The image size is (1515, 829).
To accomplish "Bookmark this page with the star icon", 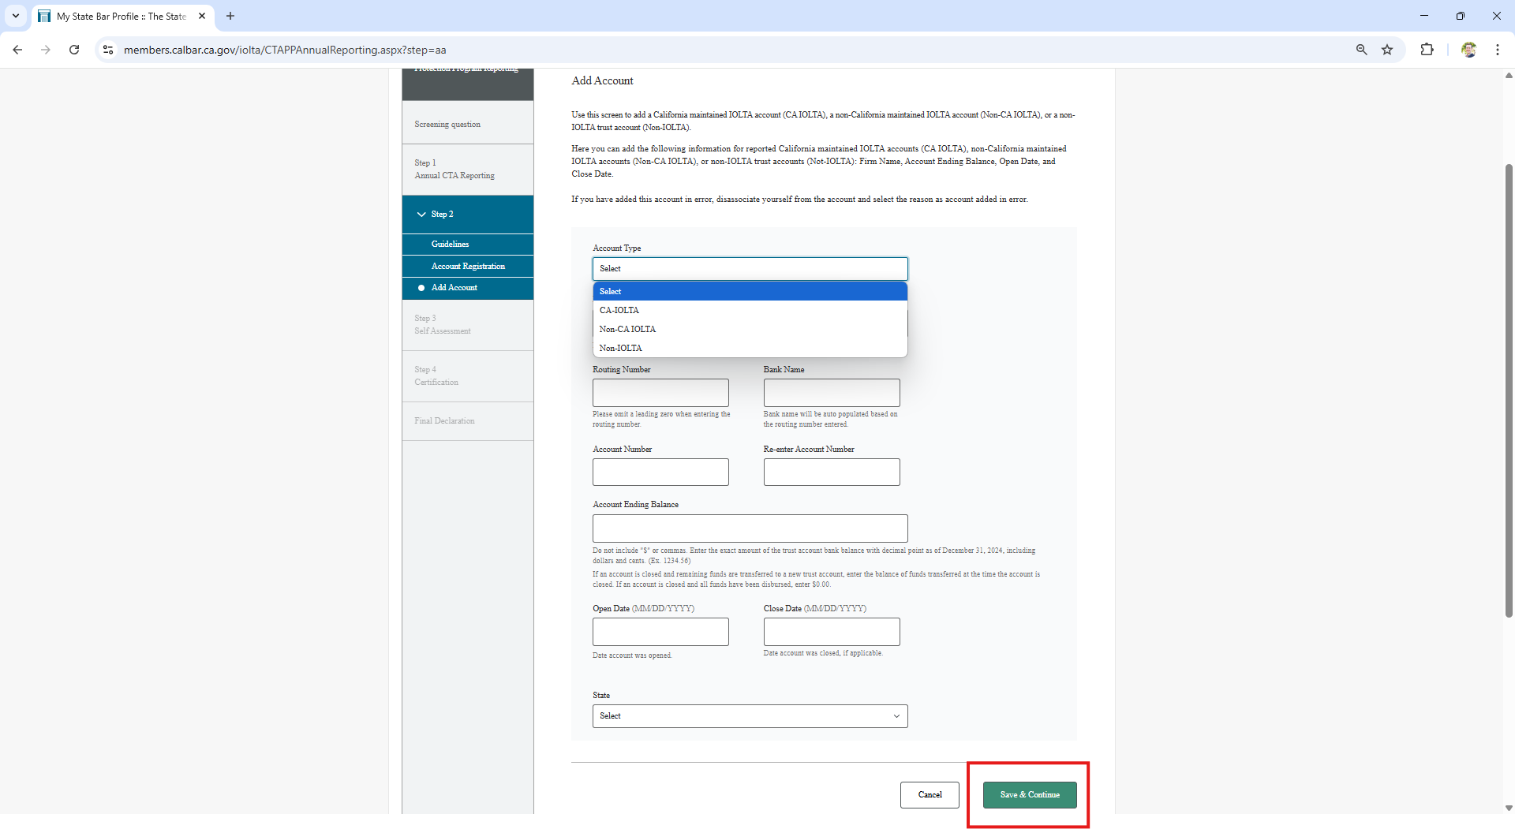I will (1387, 50).
